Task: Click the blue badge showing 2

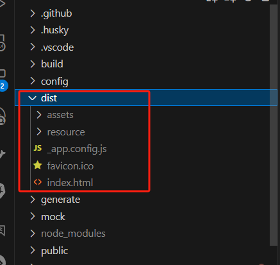Action: click(x=3, y=86)
